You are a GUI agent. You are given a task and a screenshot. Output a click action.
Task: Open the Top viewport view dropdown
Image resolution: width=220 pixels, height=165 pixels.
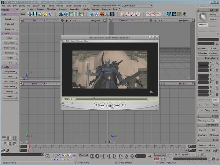pos(35,21)
